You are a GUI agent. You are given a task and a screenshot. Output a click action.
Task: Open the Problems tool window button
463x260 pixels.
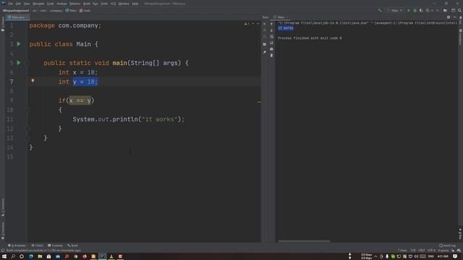(x=17, y=246)
